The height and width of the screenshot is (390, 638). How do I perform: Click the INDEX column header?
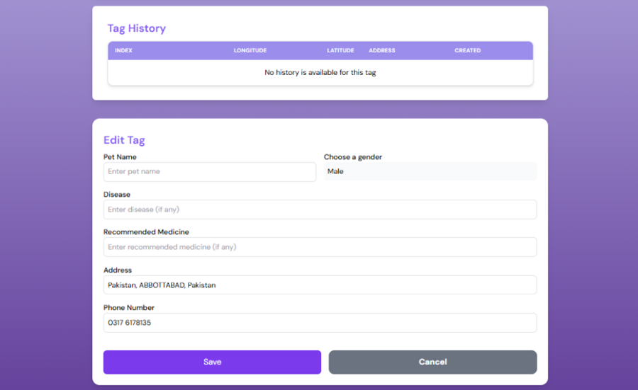pos(123,51)
